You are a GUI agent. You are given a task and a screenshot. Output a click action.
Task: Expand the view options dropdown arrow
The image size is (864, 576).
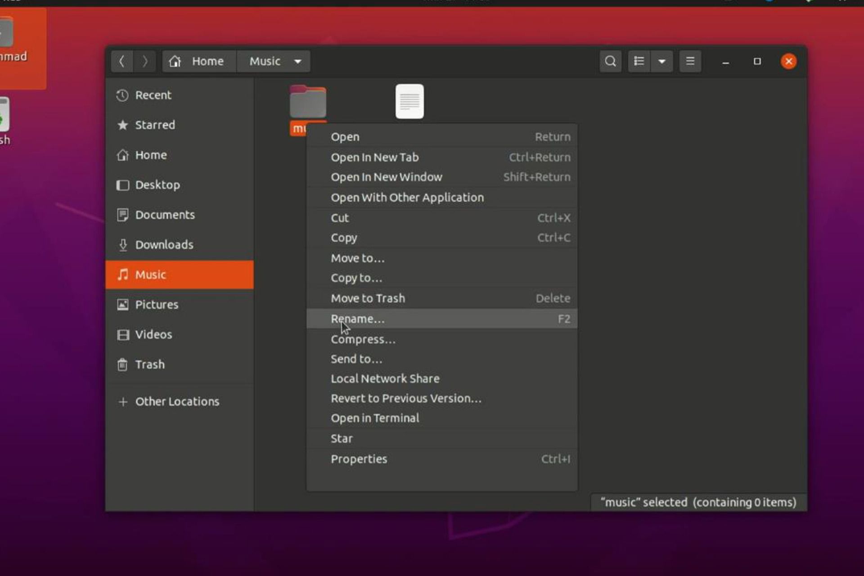(x=662, y=61)
